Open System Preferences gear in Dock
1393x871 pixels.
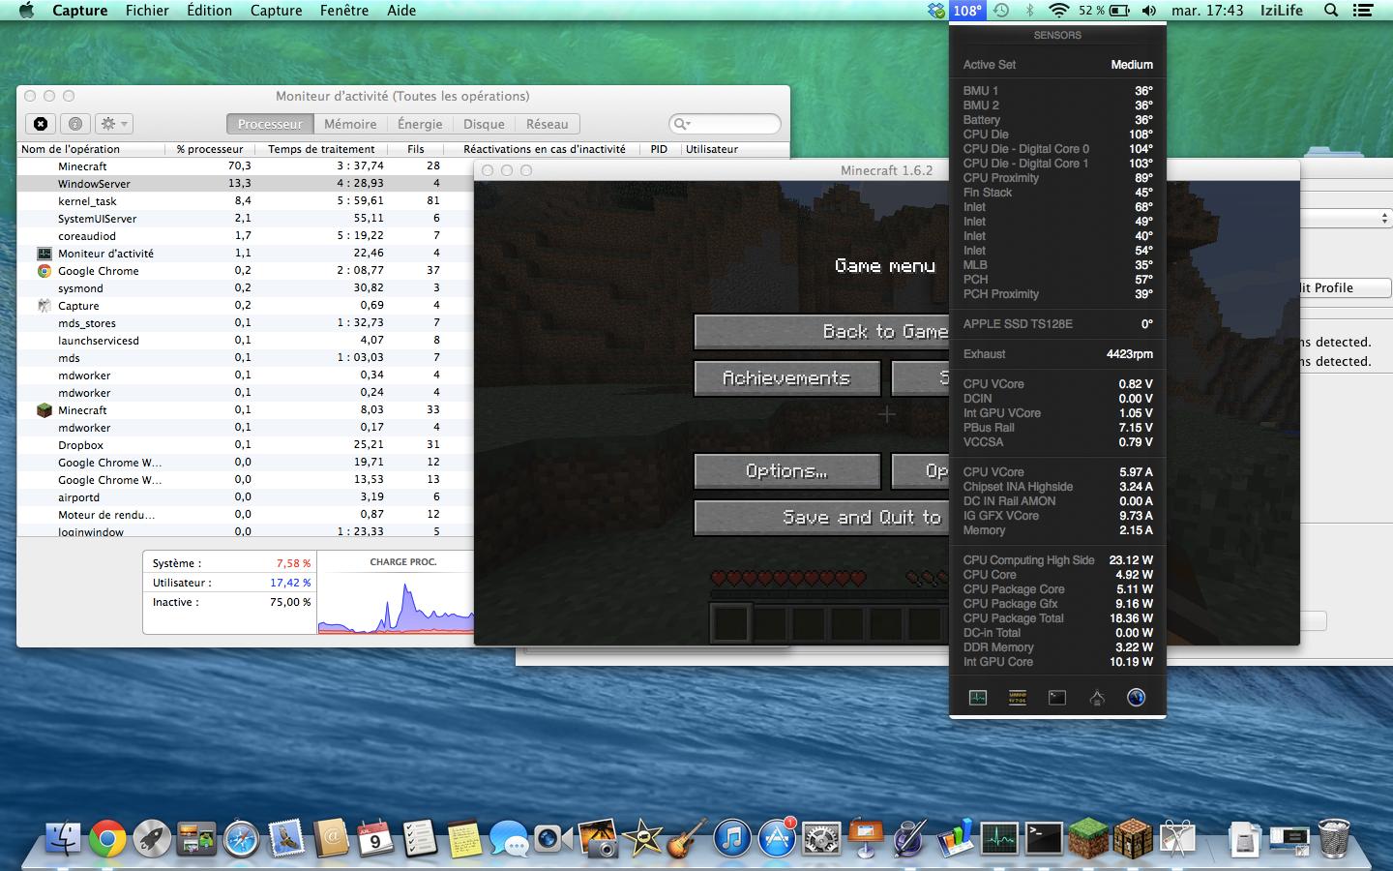(x=821, y=839)
